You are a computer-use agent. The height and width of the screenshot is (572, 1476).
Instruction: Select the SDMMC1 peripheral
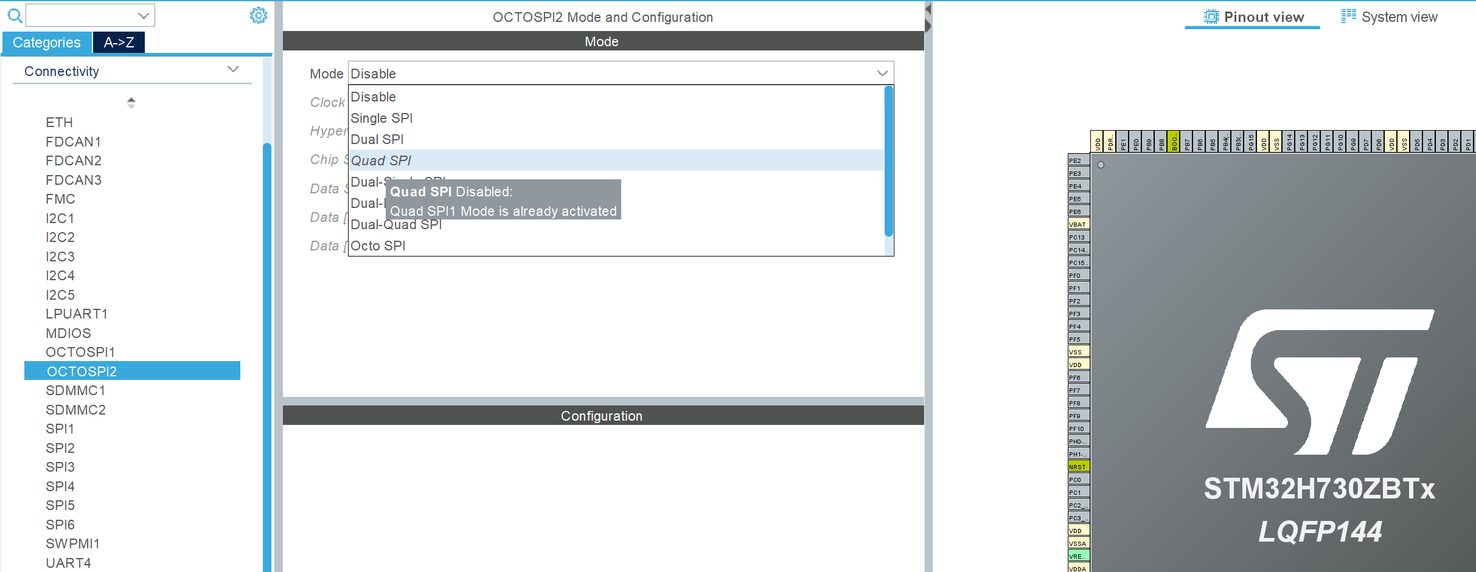(x=75, y=390)
